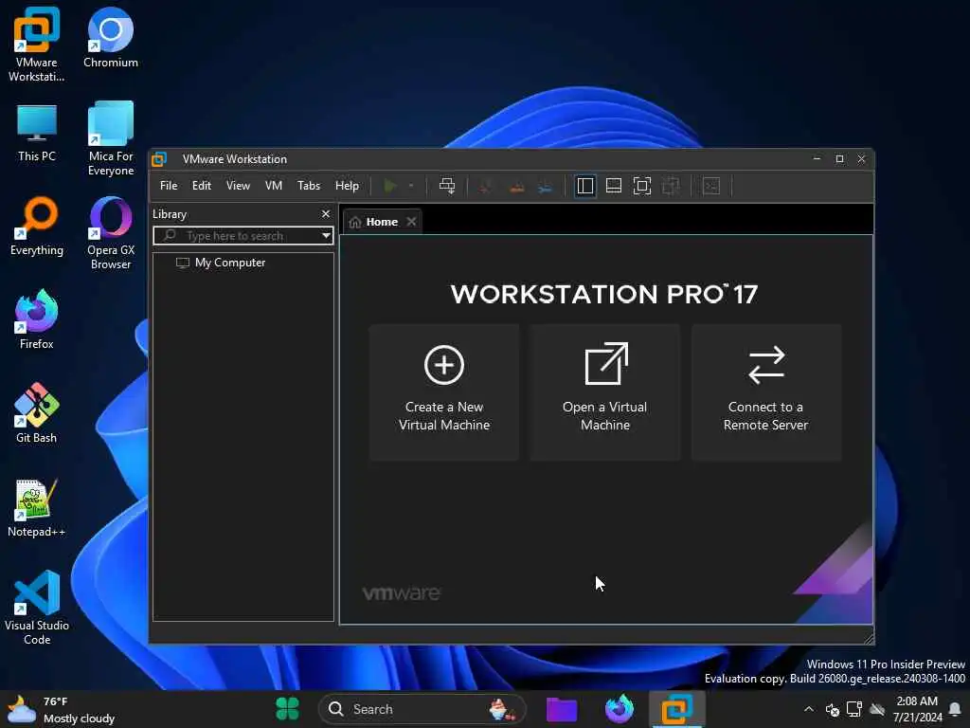Open the notification bell icon
Image resolution: width=970 pixels, height=728 pixels.
pos(955,709)
